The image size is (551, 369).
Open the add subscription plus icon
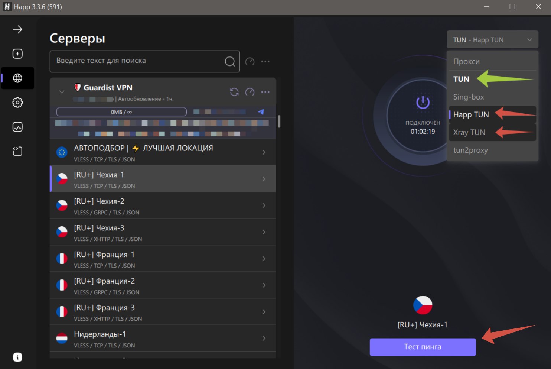17,54
